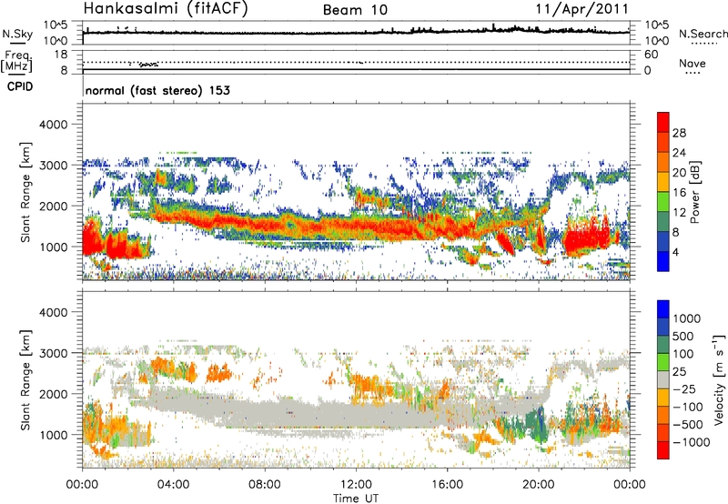Click the solid line under N.Sky label
Screen dimensions: 728x504
click(x=18, y=43)
